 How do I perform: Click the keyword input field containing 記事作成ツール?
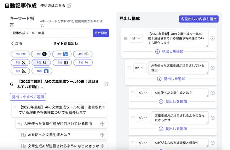(x=50, y=33)
